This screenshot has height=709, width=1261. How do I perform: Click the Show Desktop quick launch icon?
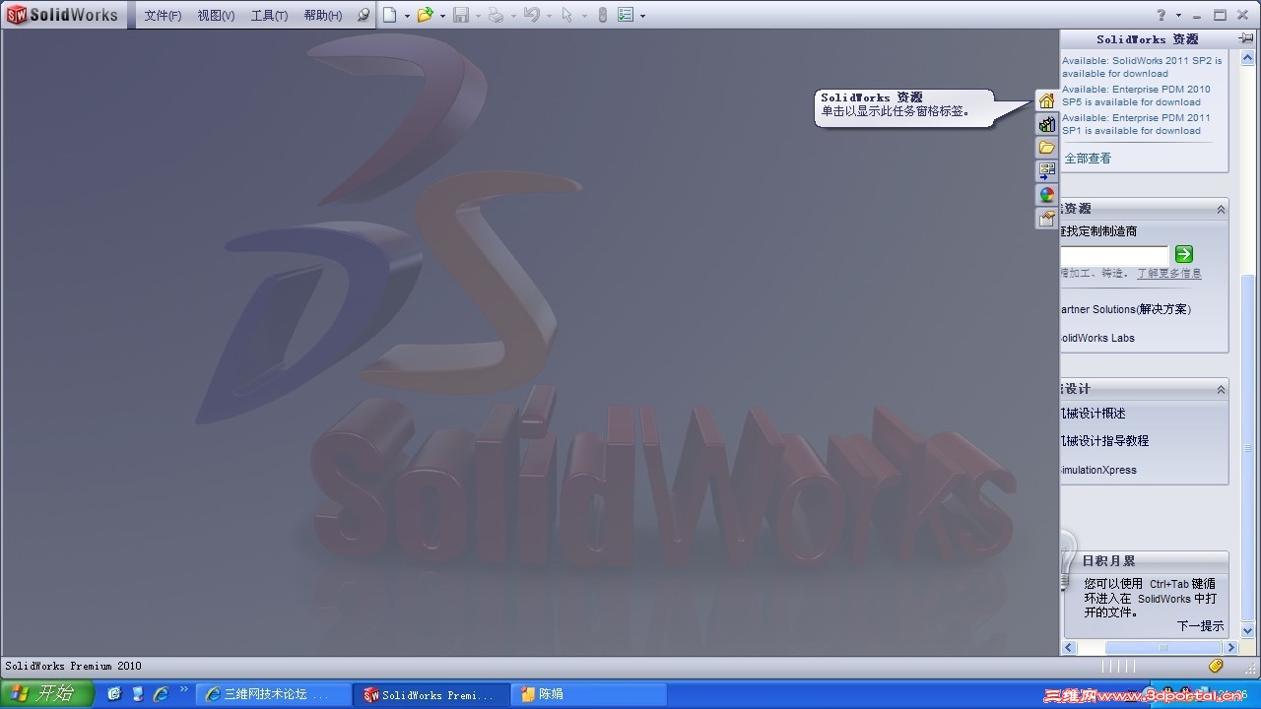pyautogui.click(x=138, y=694)
